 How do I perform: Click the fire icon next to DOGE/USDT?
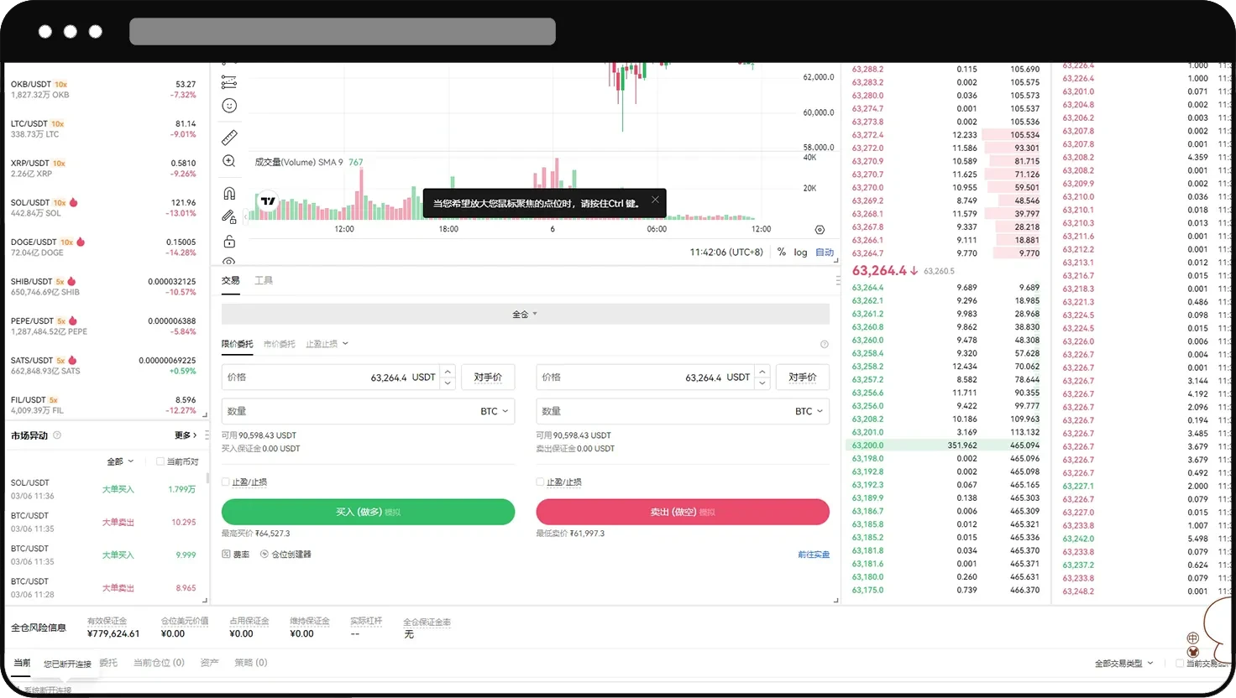click(x=81, y=242)
